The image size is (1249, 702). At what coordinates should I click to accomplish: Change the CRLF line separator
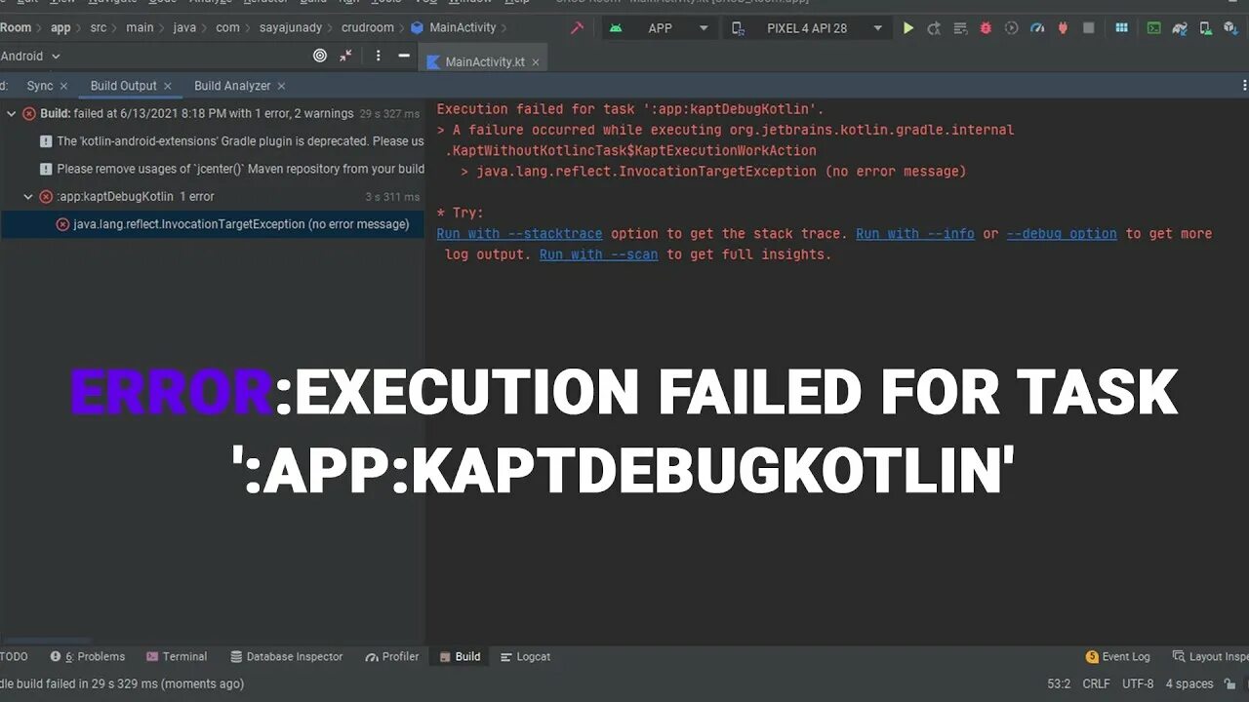[x=1096, y=684]
